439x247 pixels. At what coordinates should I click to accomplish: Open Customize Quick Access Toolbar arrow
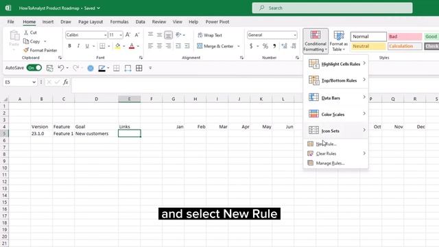tap(150, 68)
